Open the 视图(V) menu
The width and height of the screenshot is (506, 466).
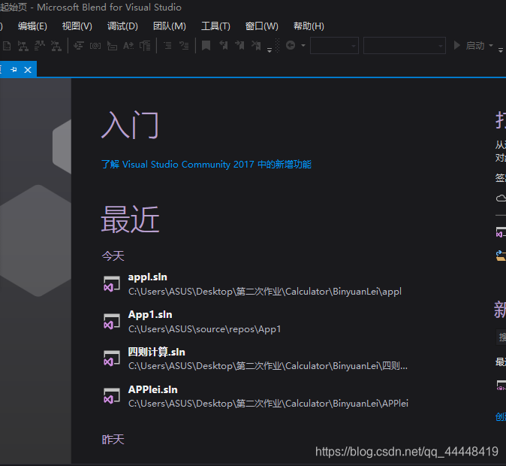pos(77,26)
